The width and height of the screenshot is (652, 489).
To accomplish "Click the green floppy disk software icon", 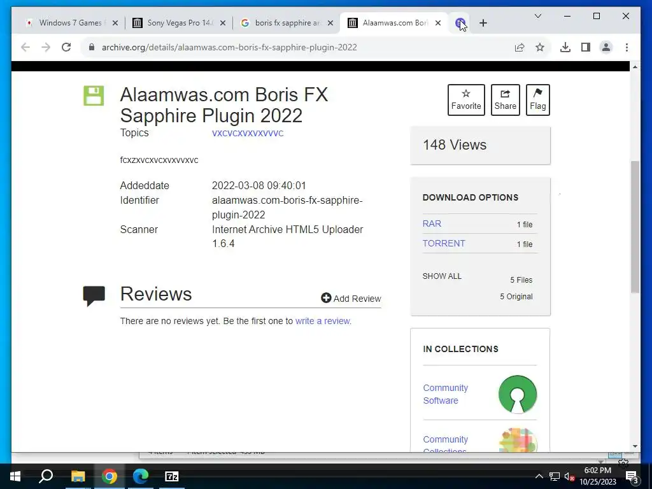I will [x=94, y=96].
